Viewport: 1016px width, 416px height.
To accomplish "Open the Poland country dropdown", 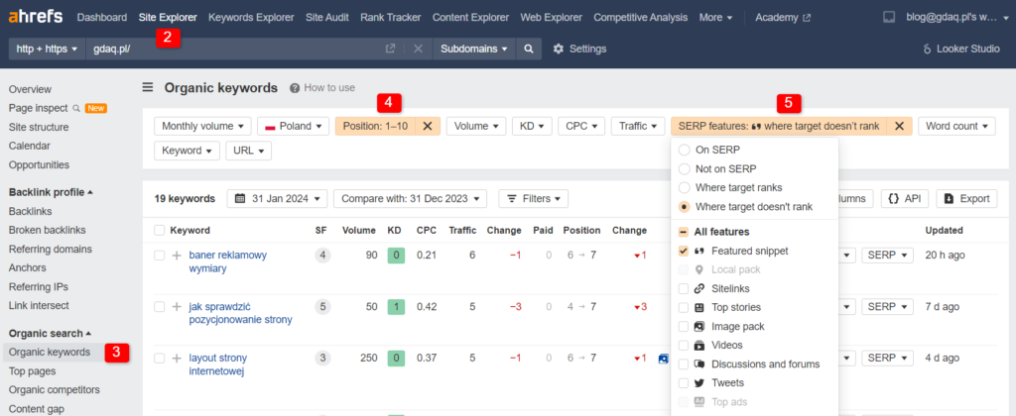I will click(294, 126).
